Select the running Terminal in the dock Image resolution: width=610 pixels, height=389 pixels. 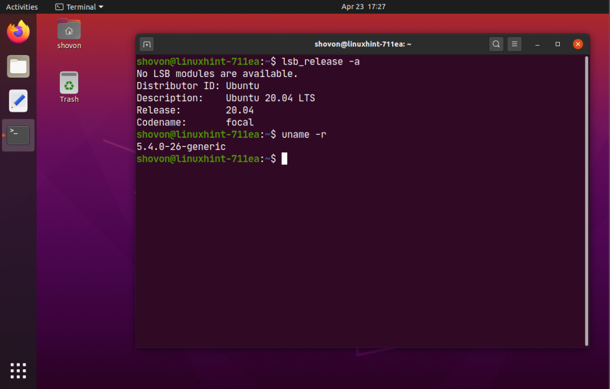18,135
